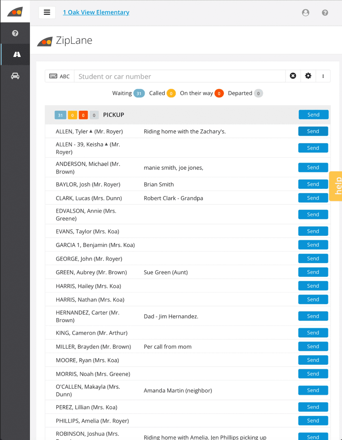
Task: Open the car sidebar icon
Action: [15, 76]
